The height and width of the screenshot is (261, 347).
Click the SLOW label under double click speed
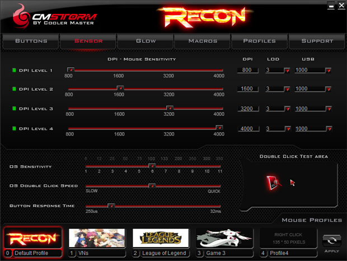click(92, 191)
